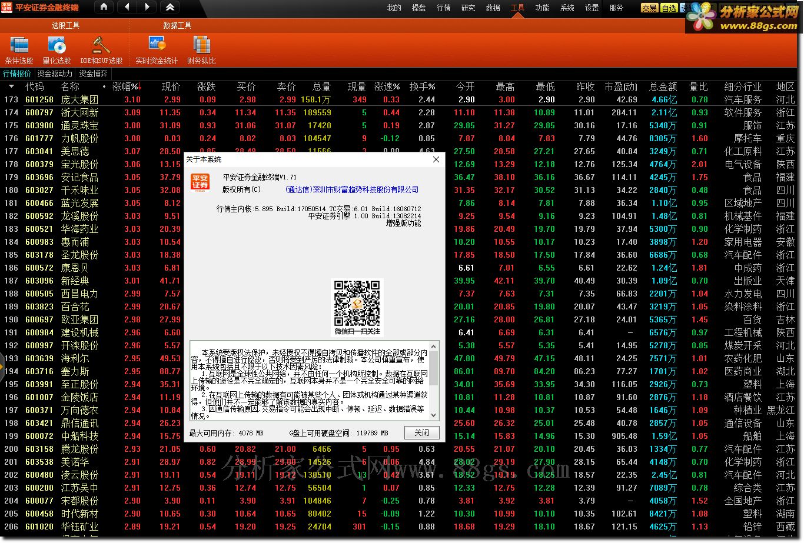Open the 操盘 menu
The width and height of the screenshot is (804, 543).
(419, 8)
